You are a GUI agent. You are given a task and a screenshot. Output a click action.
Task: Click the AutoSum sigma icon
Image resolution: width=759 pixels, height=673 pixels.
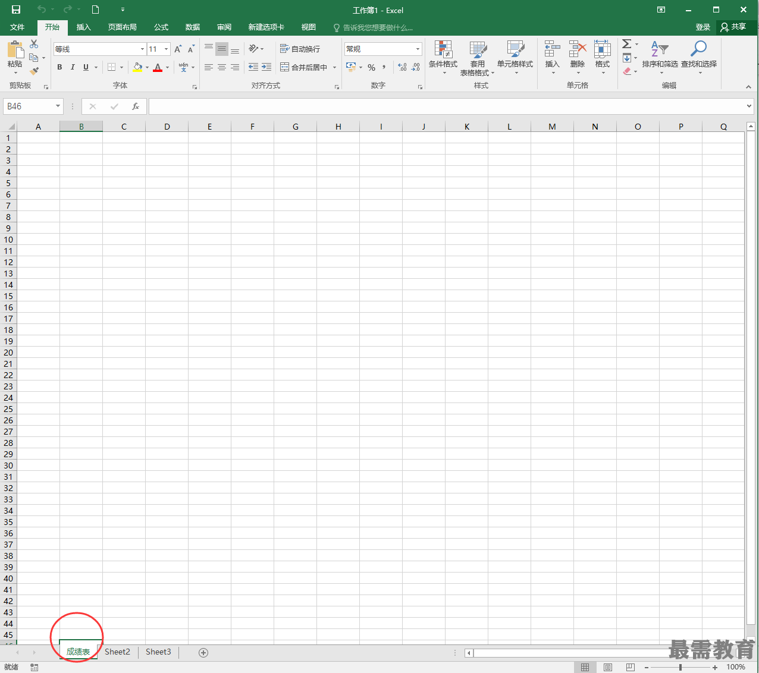pyautogui.click(x=626, y=44)
